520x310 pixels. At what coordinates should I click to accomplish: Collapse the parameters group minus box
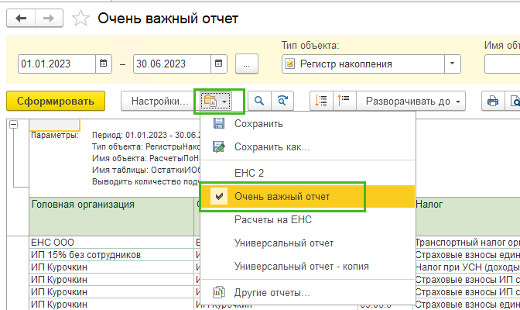14,125
